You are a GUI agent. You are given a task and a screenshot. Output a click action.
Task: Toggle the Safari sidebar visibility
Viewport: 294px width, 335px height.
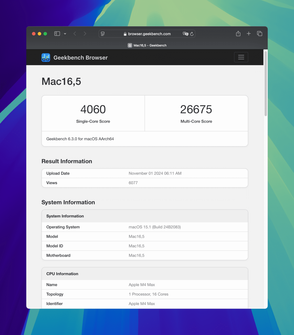pyautogui.click(x=57, y=33)
